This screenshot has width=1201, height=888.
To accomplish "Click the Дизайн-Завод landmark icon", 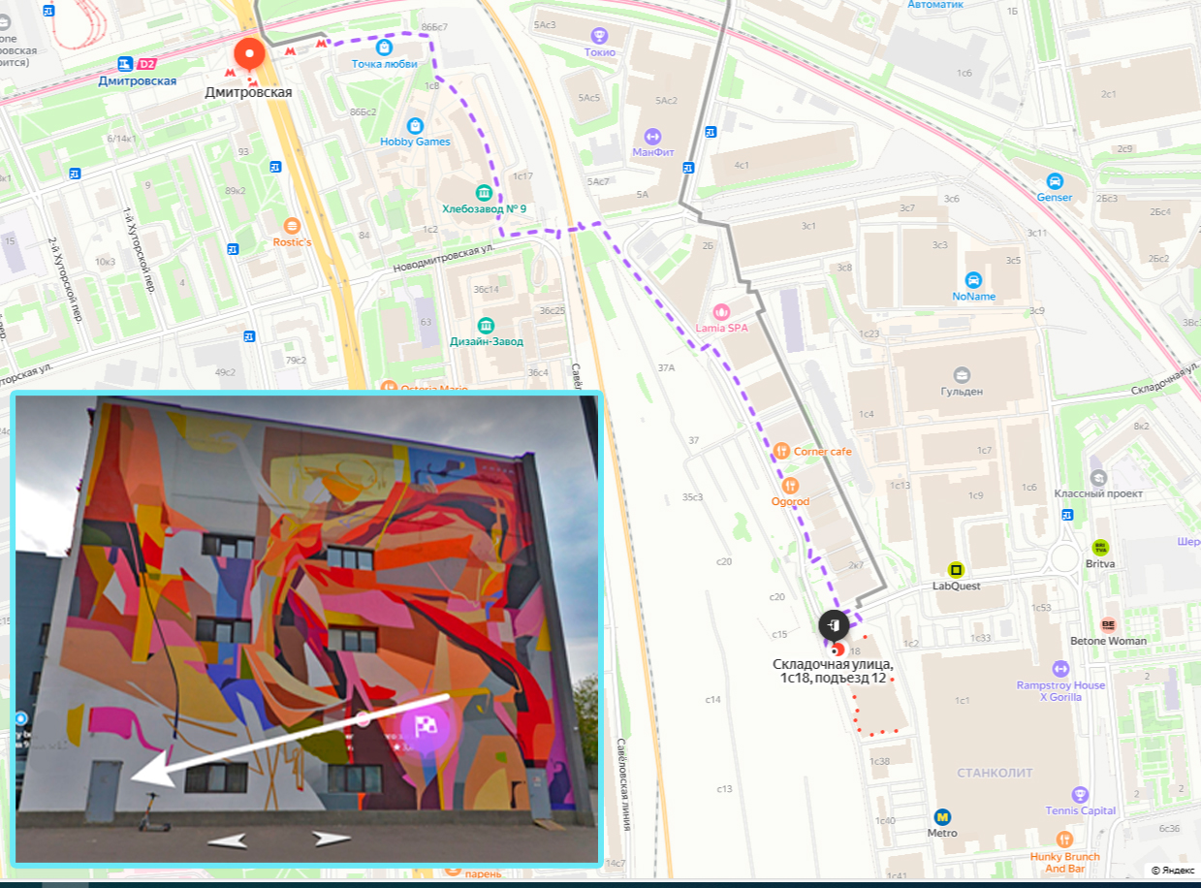I will [x=486, y=325].
